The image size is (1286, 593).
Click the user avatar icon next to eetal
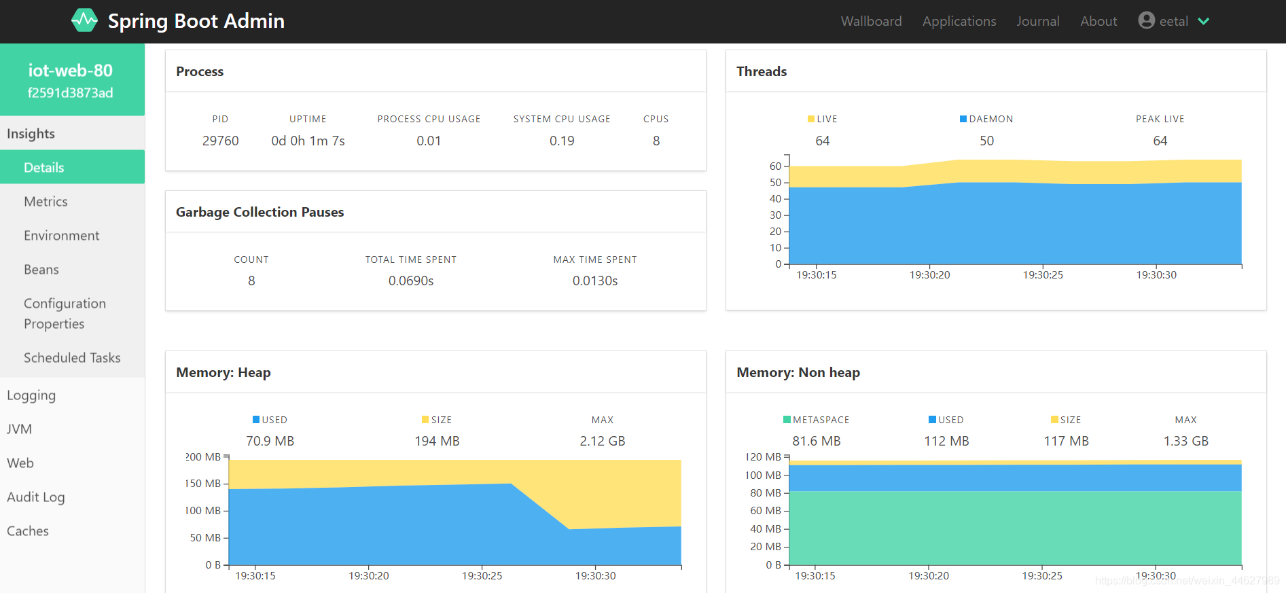[x=1147, y=20]
